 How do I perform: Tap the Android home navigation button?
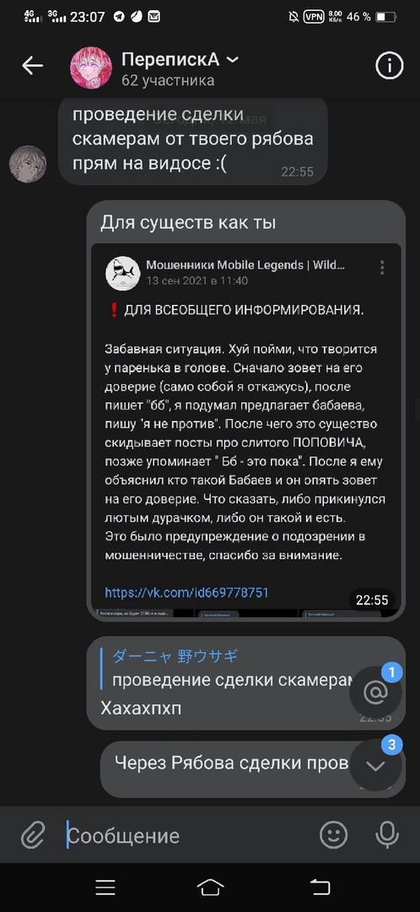pos(210,887)
